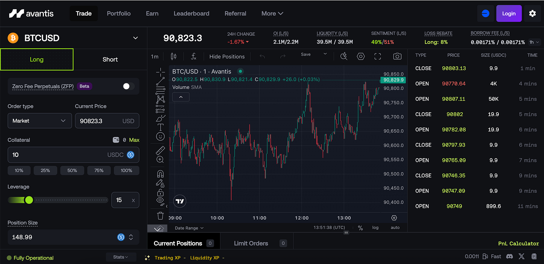Collapse the chart indicator legend

181,97
